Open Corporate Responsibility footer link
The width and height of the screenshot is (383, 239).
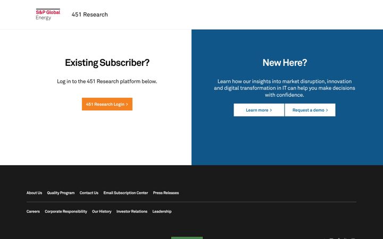[66, 211]
